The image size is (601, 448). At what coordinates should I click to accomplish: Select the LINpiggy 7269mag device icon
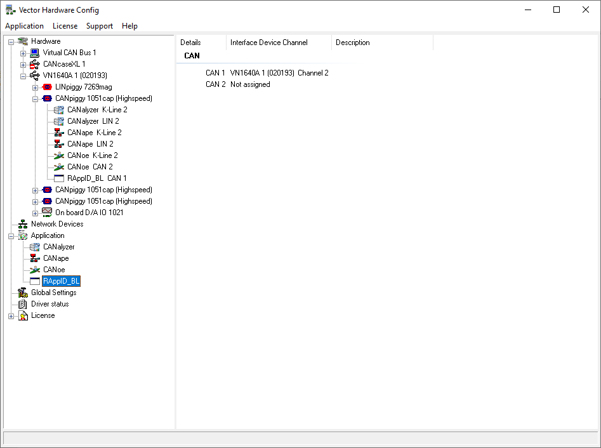click(47, 86)
